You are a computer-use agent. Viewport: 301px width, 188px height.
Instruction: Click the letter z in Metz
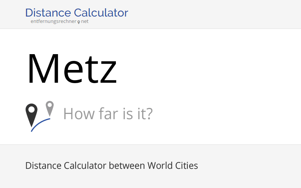point(108,74)
